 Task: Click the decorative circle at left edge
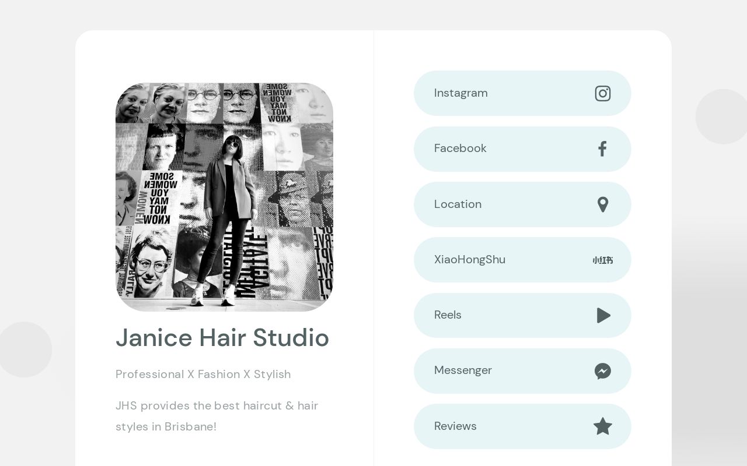click(x=25, y=349)
